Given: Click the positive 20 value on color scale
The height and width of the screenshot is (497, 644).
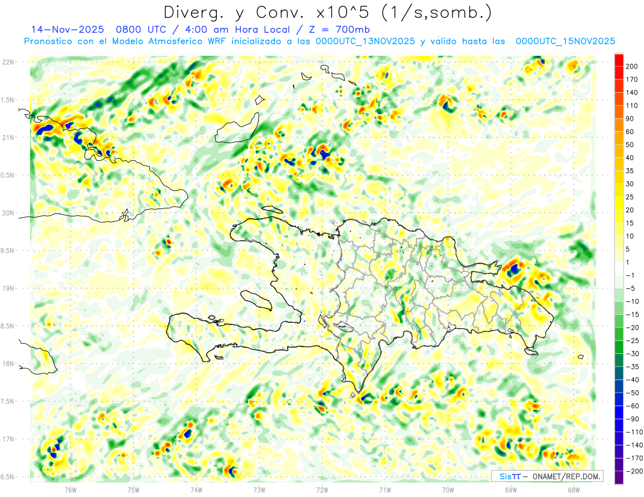Looking at the screenshot, I should tap(631, 210).
